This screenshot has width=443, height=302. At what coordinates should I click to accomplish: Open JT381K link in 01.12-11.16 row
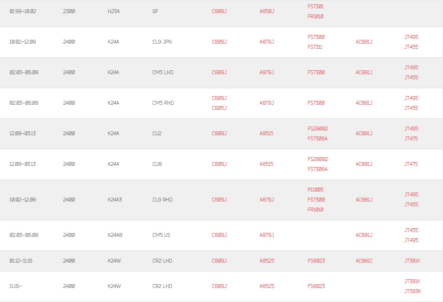click(412, 261)
